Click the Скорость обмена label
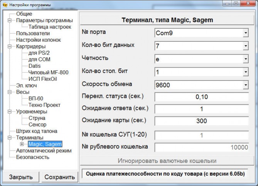This screenshot has height=186, width=258. click(x=107, y=84)
